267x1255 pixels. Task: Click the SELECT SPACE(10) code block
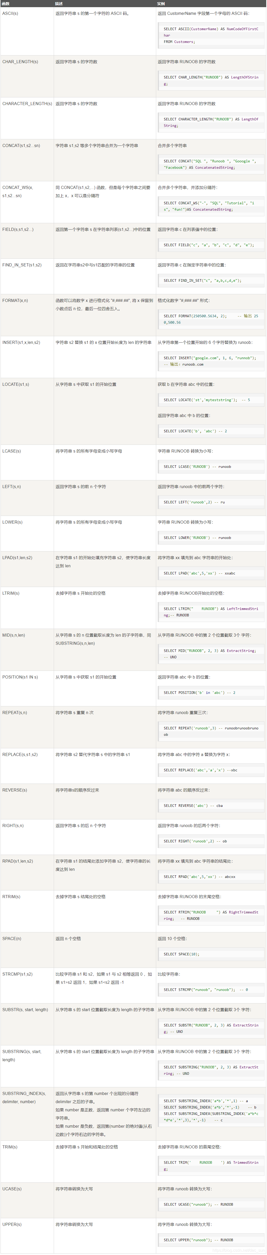point(211,954)
